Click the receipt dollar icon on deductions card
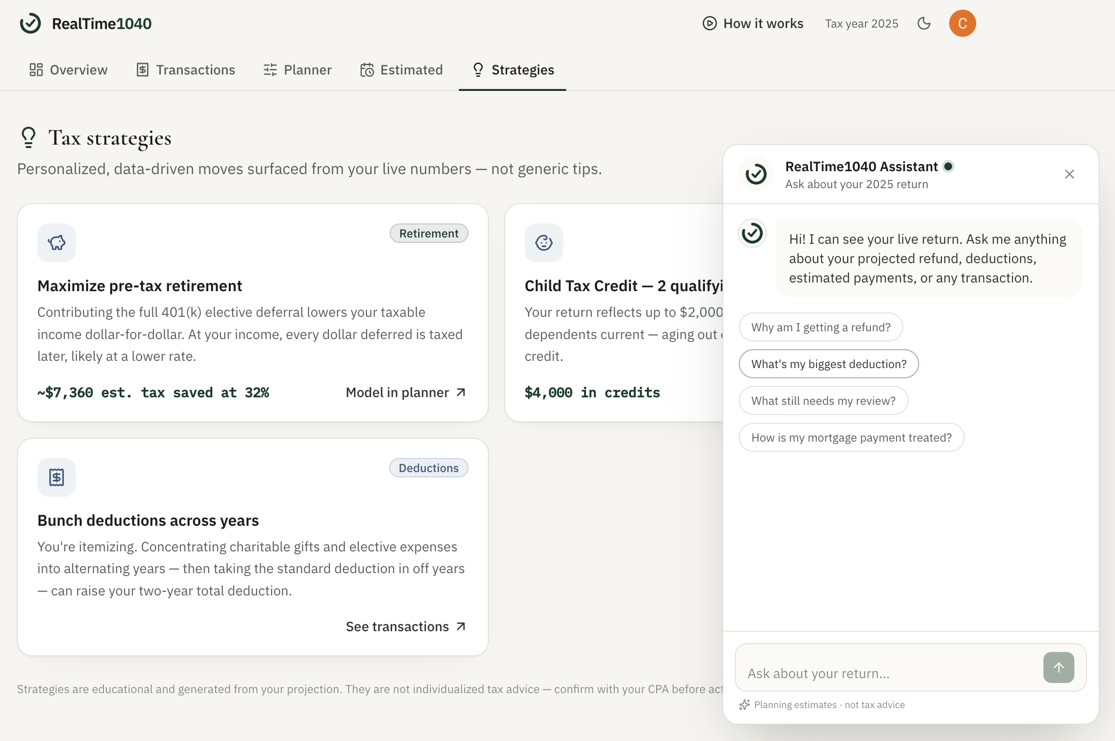The image size is (1115, 741). pos(57,477)
